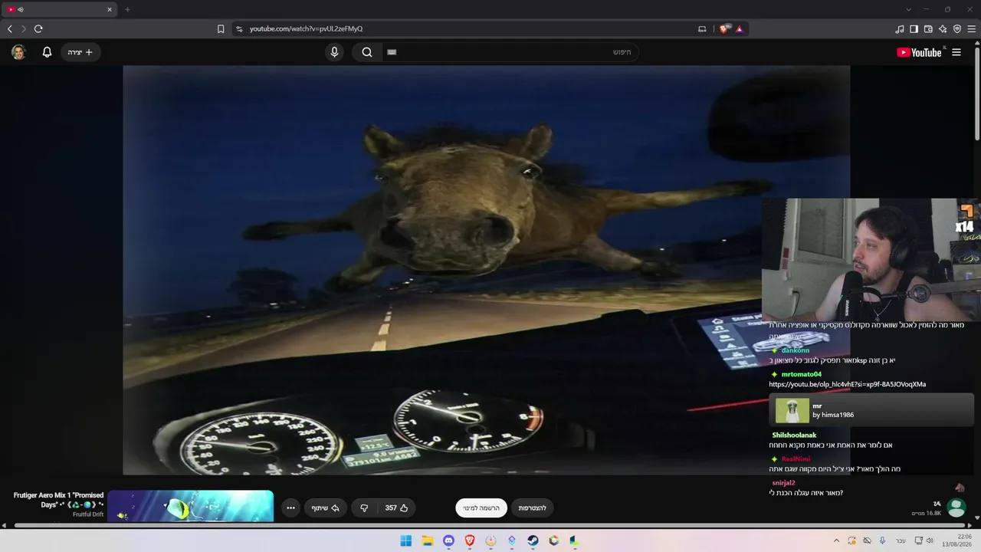The height and width of the screenshot is (552, 981).
Task: Open Steam from the taskbar
Action: coord(533,540)
